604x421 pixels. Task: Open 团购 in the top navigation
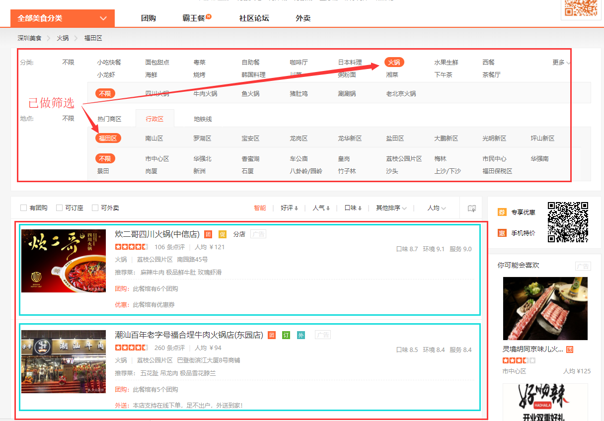coord(148,18)
